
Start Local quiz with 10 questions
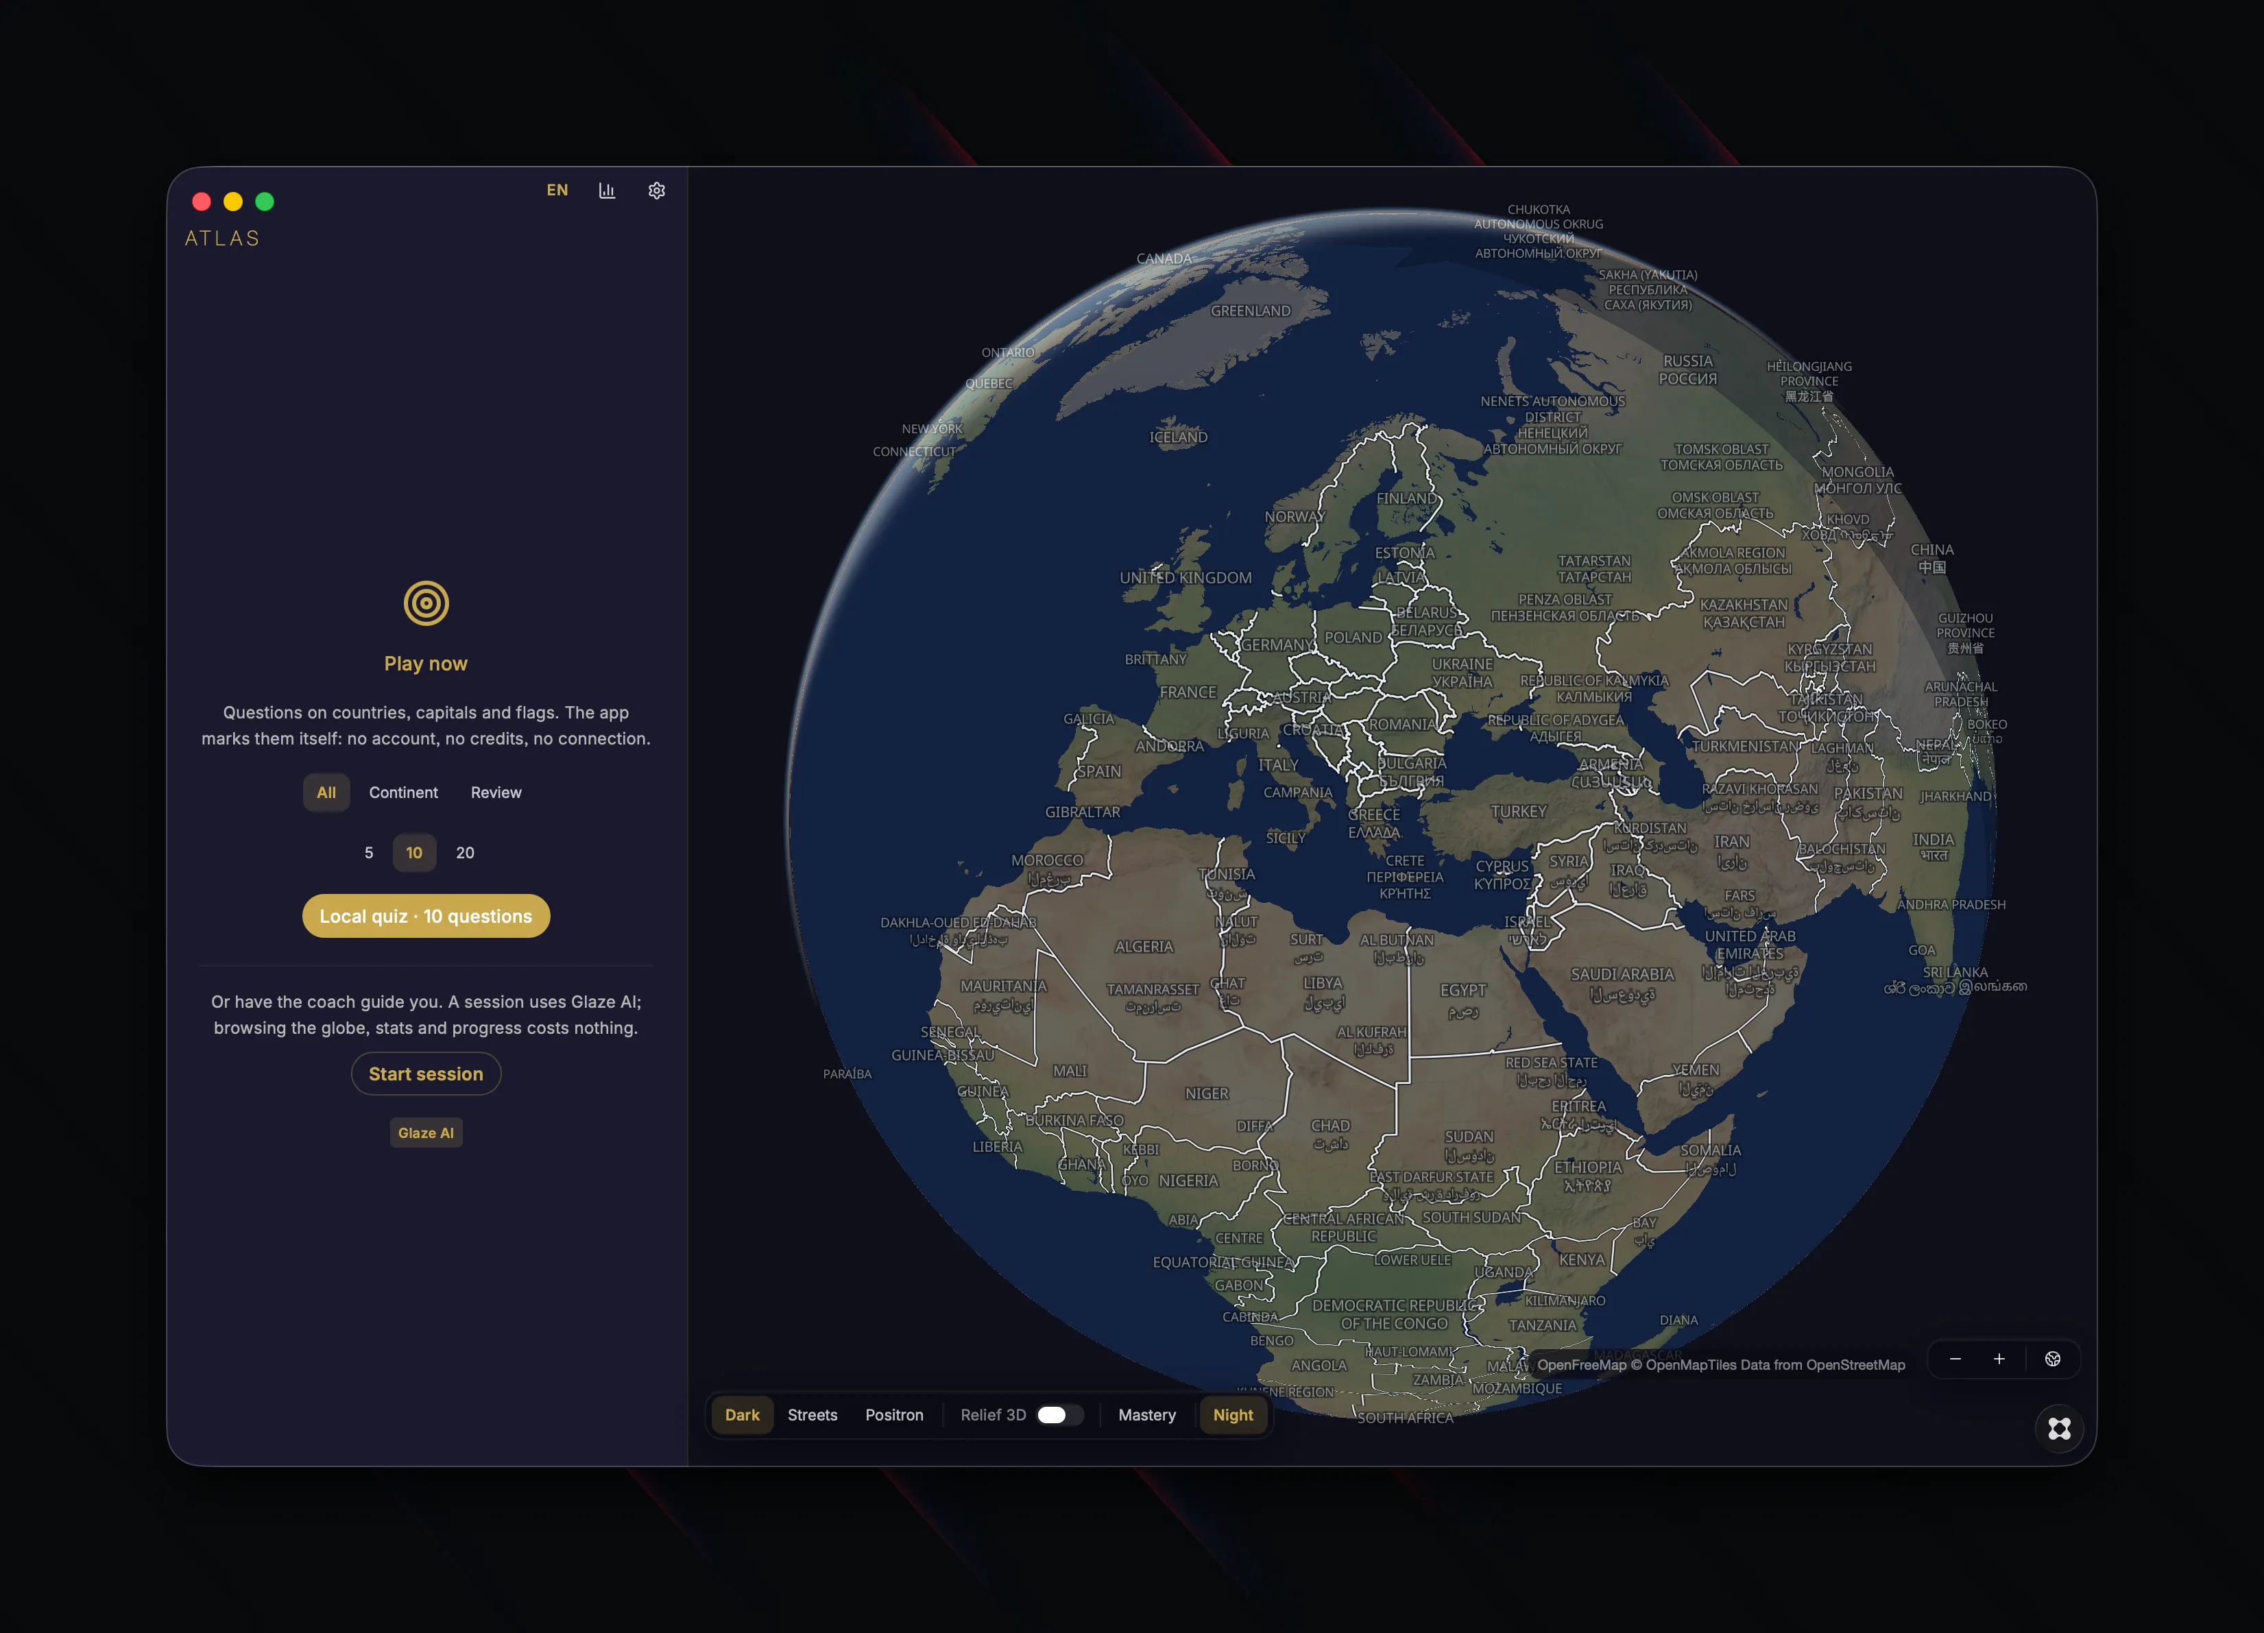426,915
